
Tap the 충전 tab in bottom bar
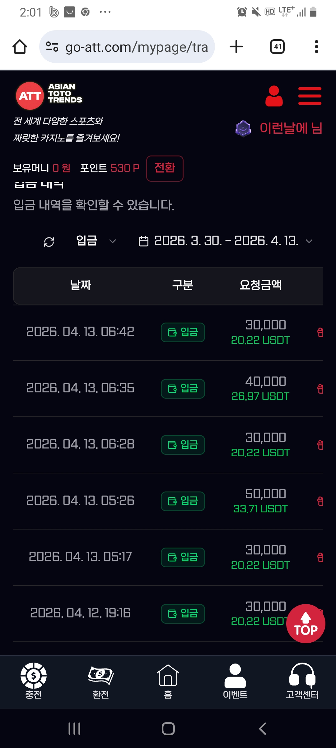coord(34,681)
